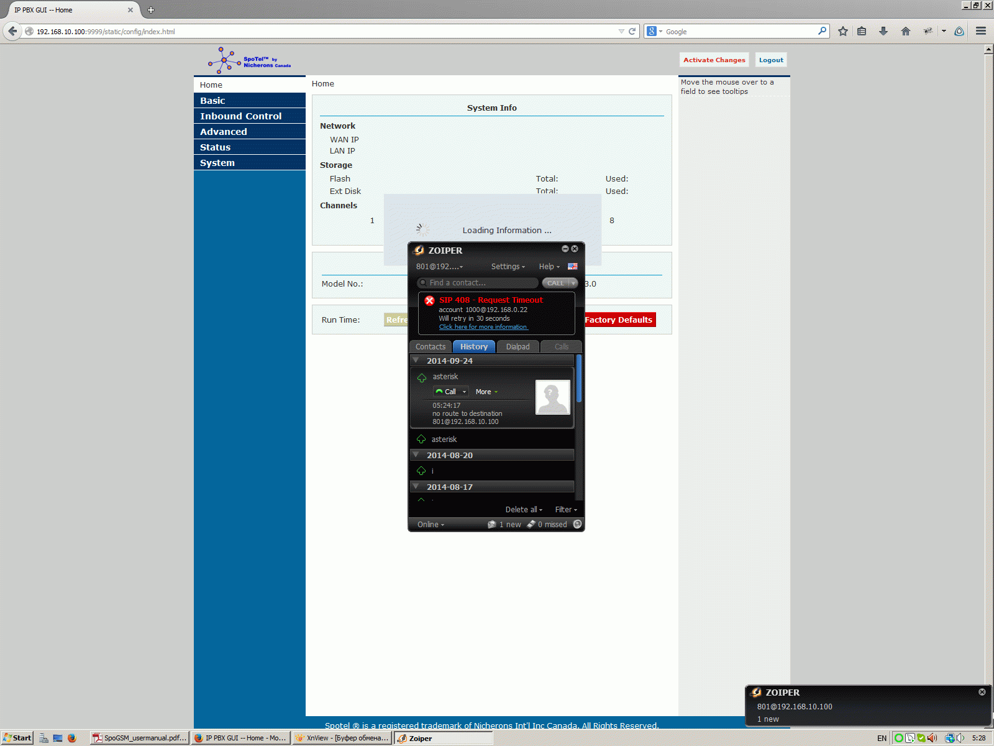Collapse the 2014-09-24 history group
994x746 pixels.
416,361
